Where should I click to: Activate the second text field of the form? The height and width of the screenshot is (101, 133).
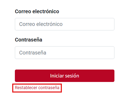pyautogui.click(x=65, y=53)
